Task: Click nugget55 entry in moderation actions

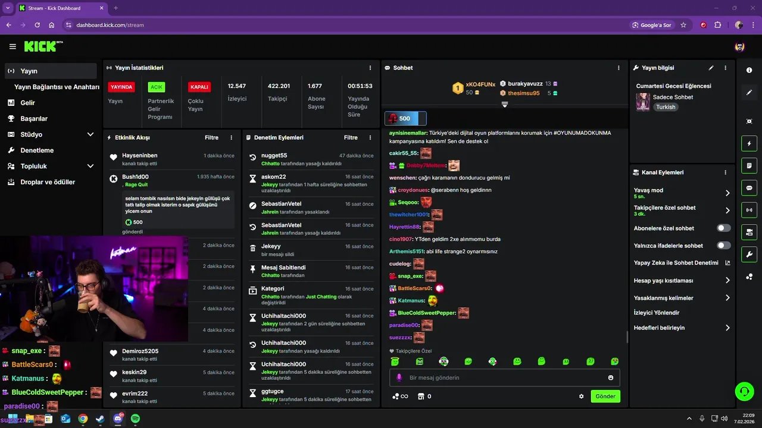Action: tap(311, 159)
